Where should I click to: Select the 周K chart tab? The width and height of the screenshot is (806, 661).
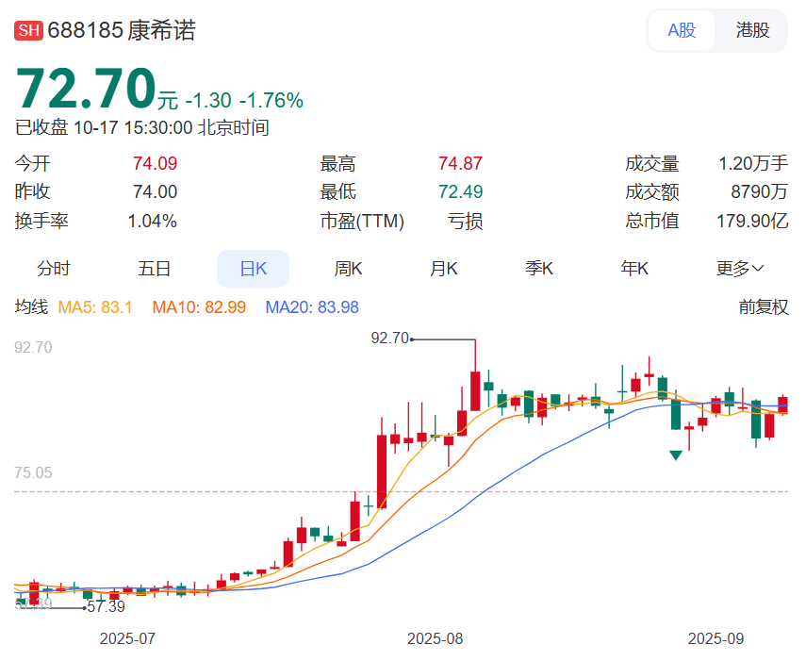pyautogui.click(x=348, y=269)
